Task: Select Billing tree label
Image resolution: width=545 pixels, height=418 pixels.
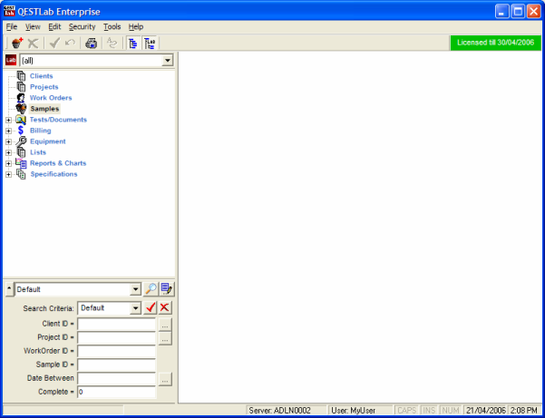Action: (x=41, y=131)
